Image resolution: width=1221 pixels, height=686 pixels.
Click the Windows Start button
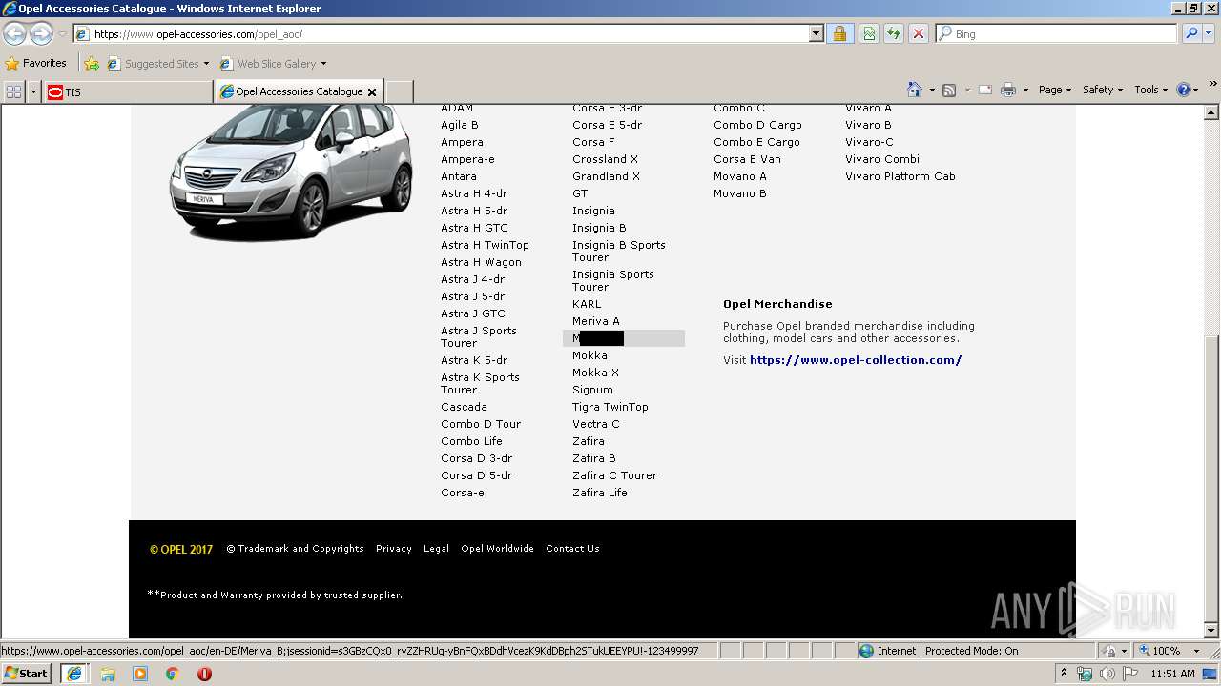click(x=26, y=674)
